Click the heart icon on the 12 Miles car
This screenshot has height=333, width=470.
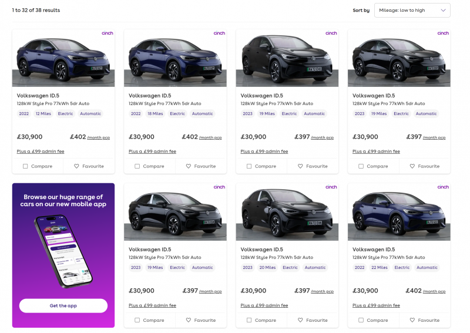click(76, 166)
